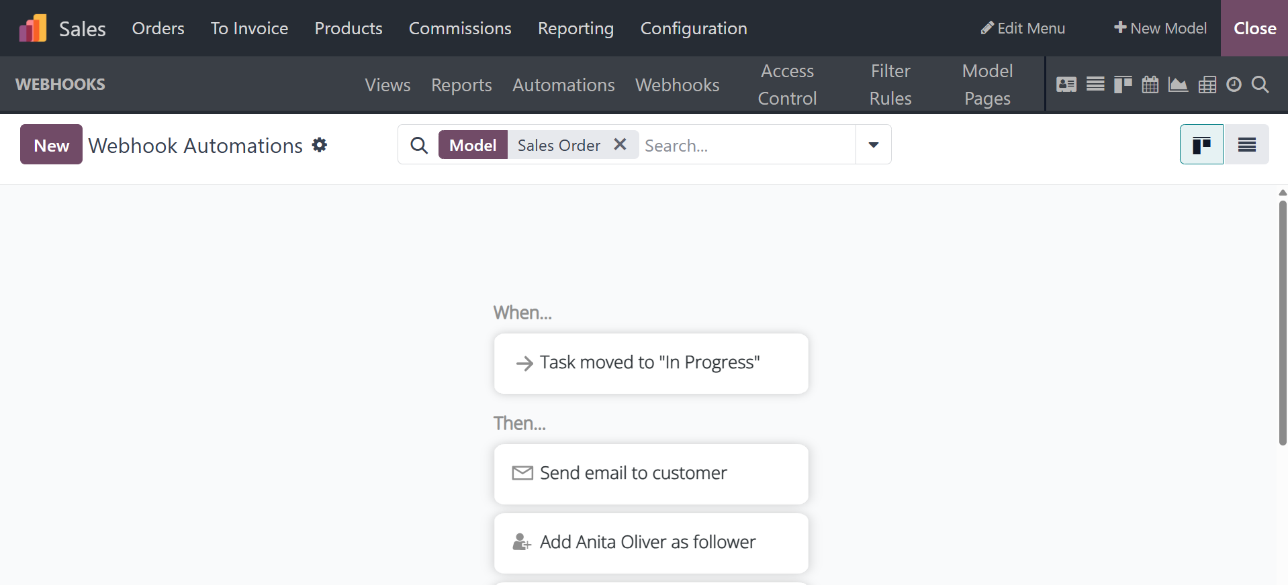The width and height of the screenshot is (1288, 585).
Task: Open the Graph view editor icon
Action: [1178, 85]
